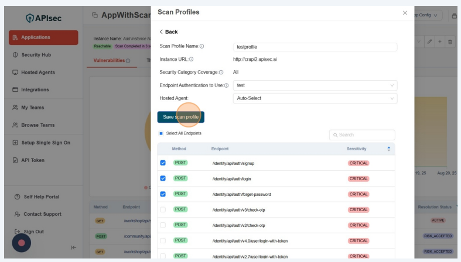Click the pencil edit icon
The height and width of the screenshot is (262, 461).
[429, 43]
